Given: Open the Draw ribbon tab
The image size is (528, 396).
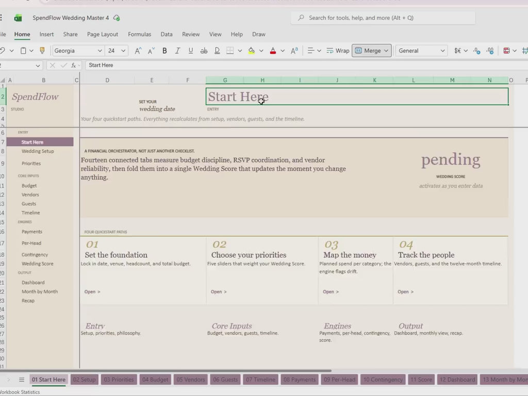Looking at the screenshot, I should click(259, 35).
